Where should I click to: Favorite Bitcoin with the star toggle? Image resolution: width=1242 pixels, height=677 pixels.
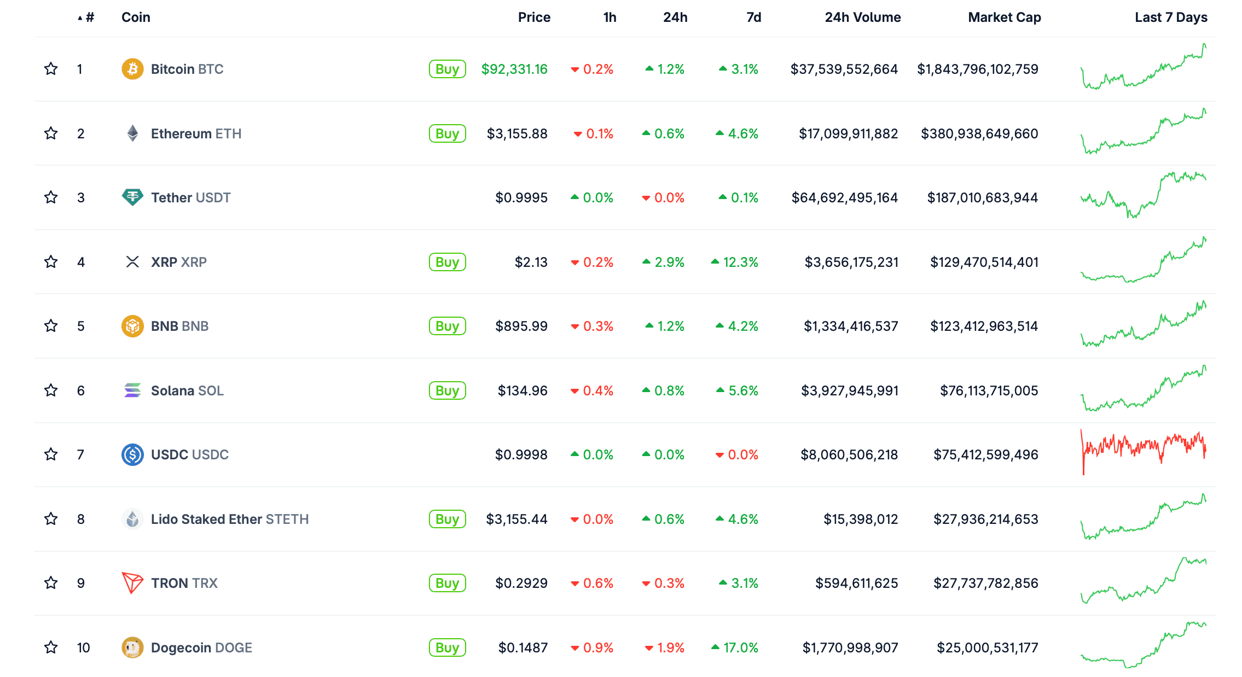[51, 69]
